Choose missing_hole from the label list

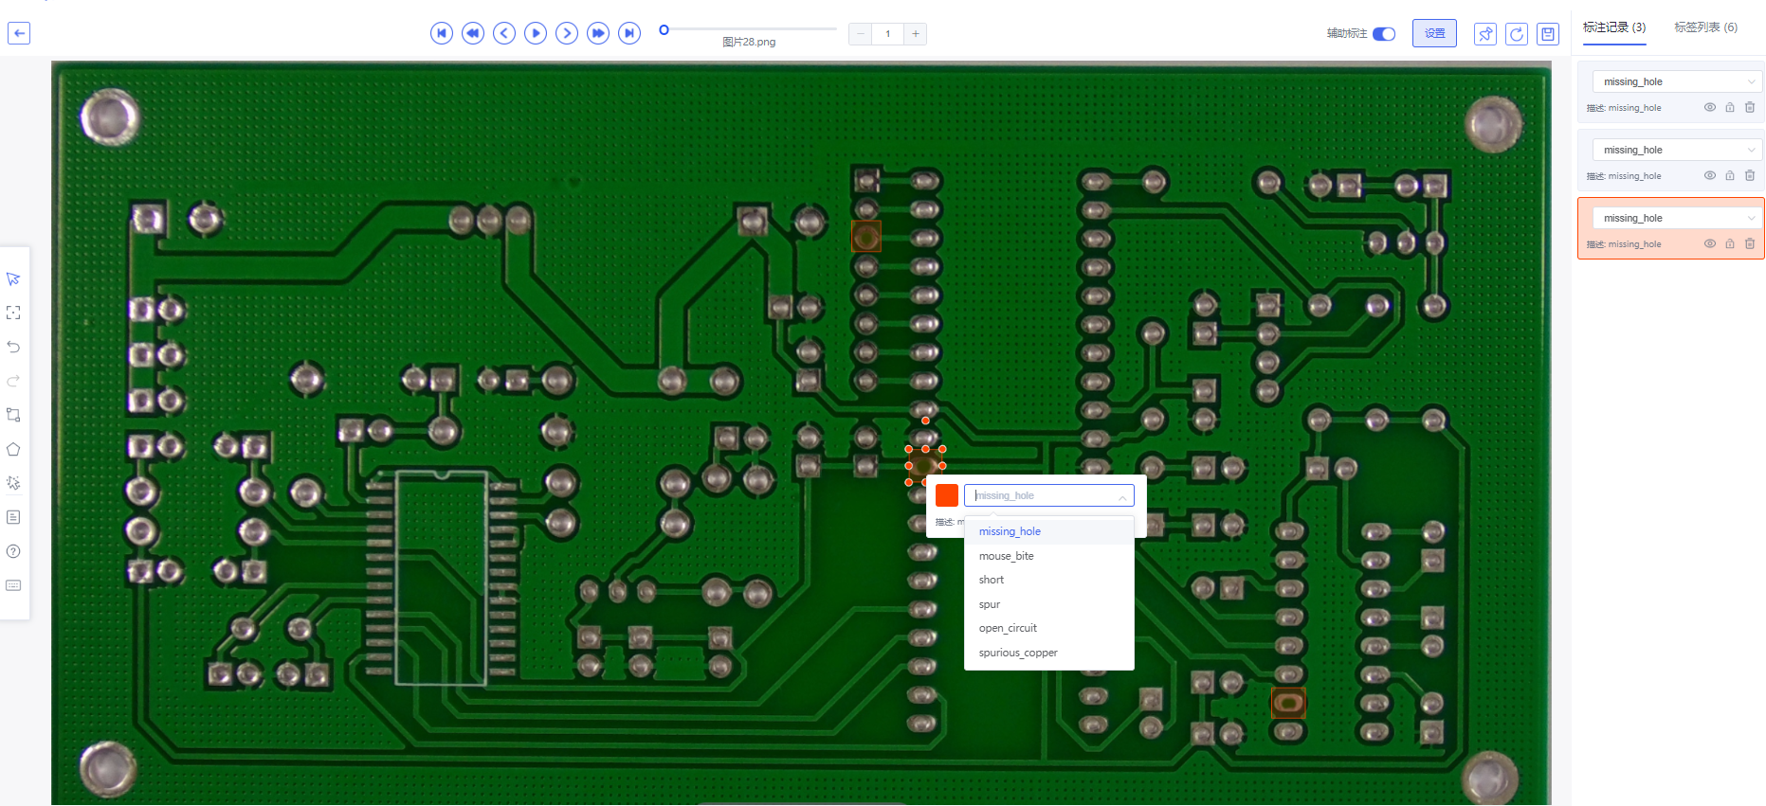click(x=1048, y=531)
